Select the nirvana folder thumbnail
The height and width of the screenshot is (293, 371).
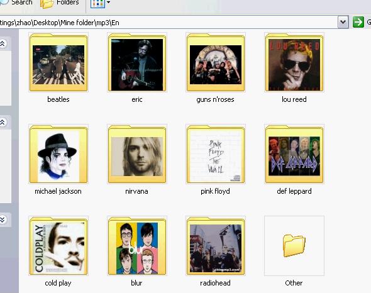coord(137,154)
